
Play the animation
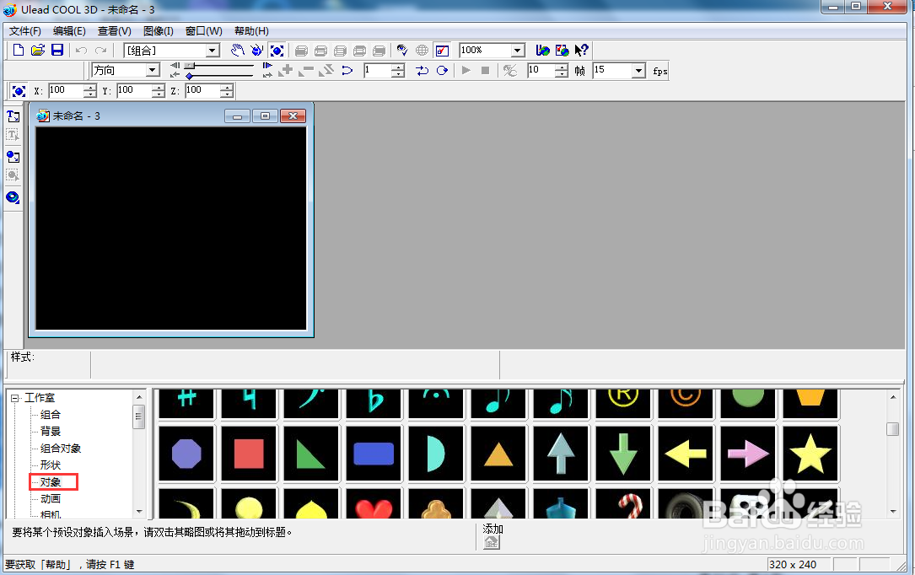coord(466,71)
